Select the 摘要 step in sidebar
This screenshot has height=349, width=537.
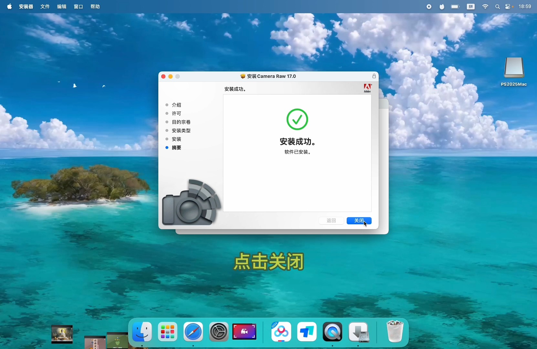[x=176, y=148]
